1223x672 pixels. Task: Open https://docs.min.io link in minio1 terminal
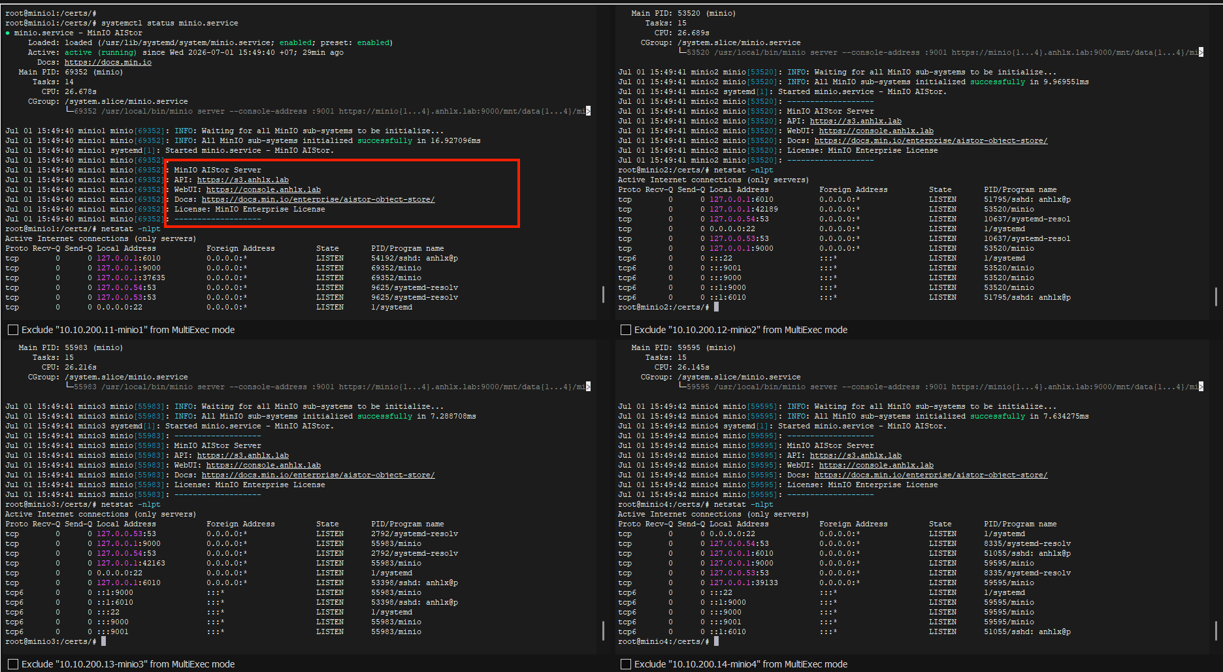(x=108, y=63)
